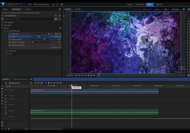Viewport: 190px width, 133px height.
Task: Expand the Transform section
Action: (2, 25)
